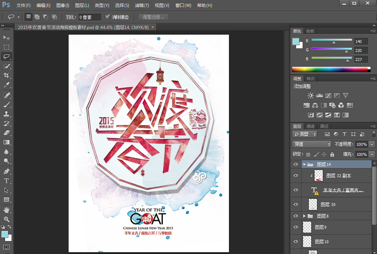The height and width of the screenshot is (254, 377).
Task: Click the 图层 32 副本 layer thumbnail
Action: coord(318,175)
